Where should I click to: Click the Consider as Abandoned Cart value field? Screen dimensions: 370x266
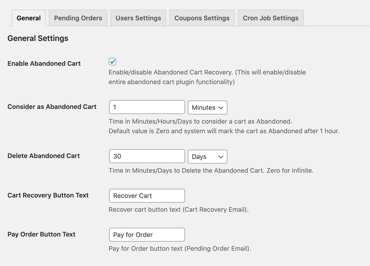point(147,107)
